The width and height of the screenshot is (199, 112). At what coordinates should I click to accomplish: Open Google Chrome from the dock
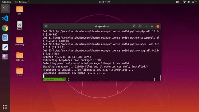5,28
